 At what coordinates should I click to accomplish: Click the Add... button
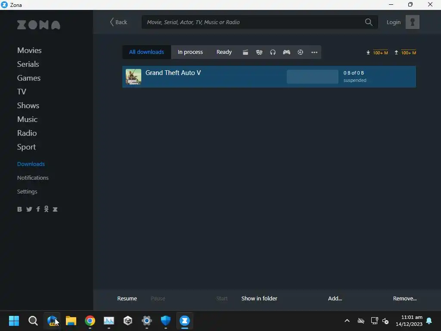[x=335, y=298]
